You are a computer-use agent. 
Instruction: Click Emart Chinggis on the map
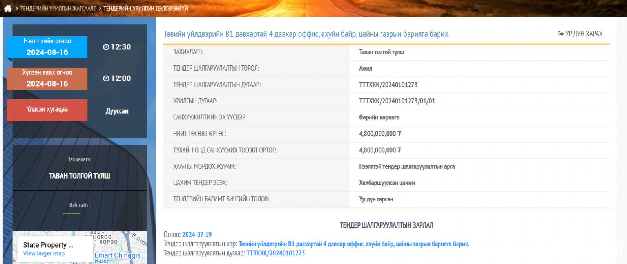pyautogui.click(x=117, y=255)
